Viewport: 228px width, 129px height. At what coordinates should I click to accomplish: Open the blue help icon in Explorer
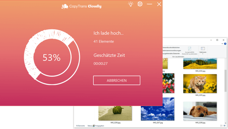[225, 44]
